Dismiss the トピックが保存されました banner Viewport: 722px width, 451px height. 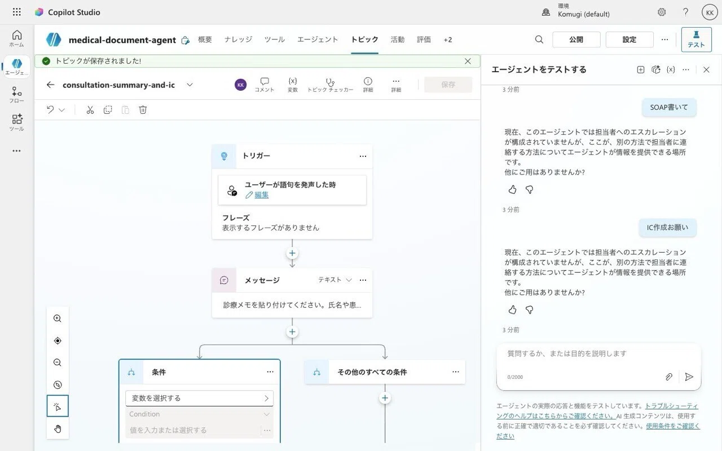(468, 61)
